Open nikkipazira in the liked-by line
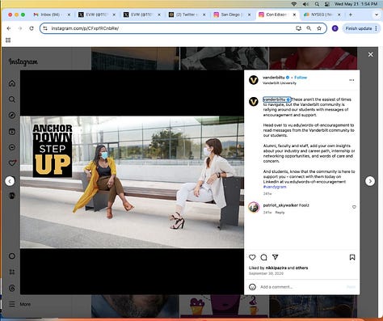 point(276,268)
